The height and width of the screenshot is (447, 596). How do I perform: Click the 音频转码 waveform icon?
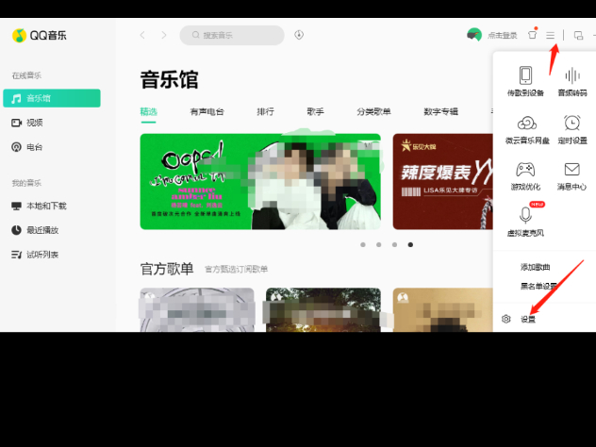pyautogui.click(x=572, y=75)
